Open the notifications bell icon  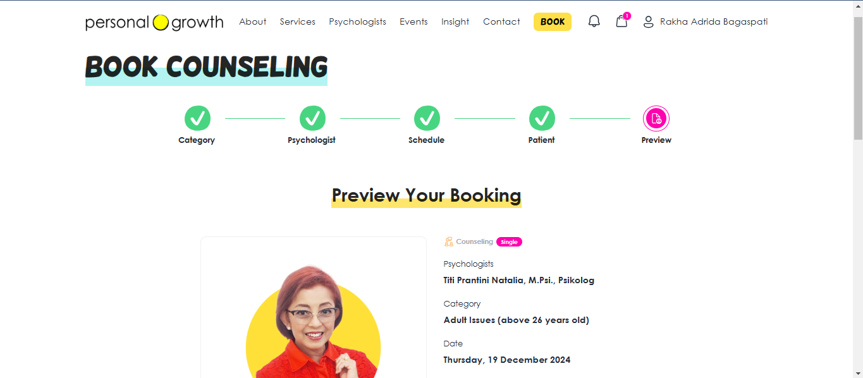click(x=594, y=21)
